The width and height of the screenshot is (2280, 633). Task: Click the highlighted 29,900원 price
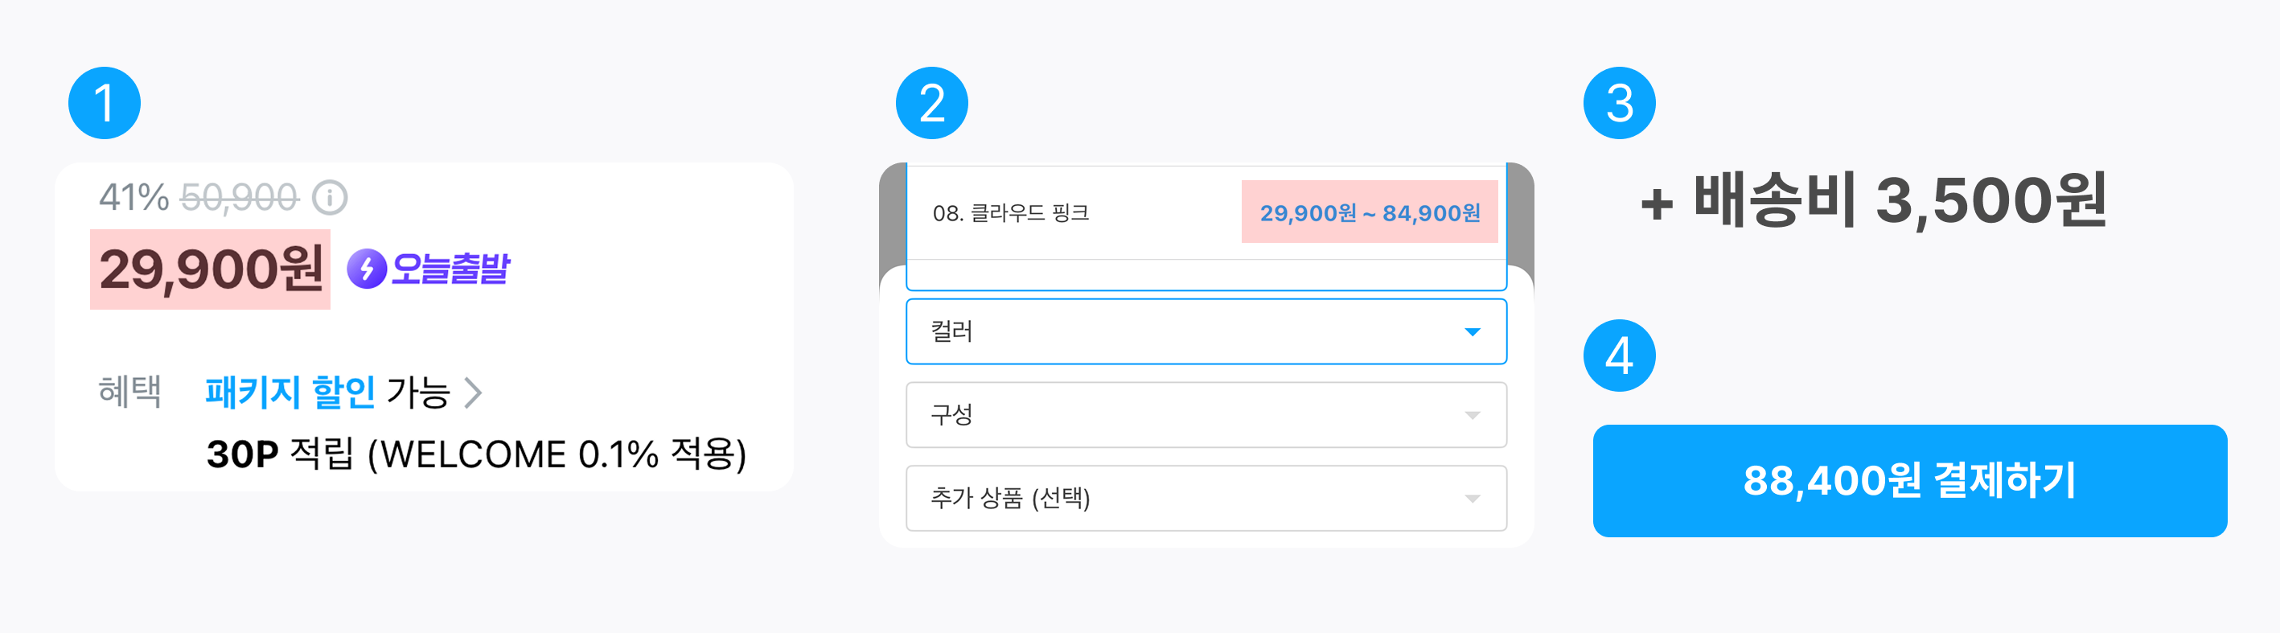click(211, 269)
